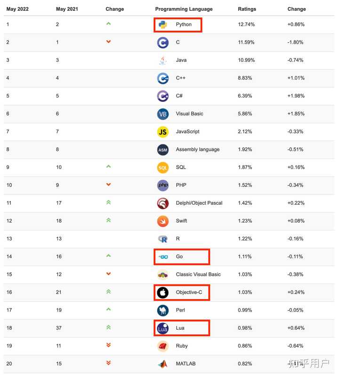Click the PHP elephant-purple icon
The image size is (339, 375).
pyautogui.click(x=163, y=185)
